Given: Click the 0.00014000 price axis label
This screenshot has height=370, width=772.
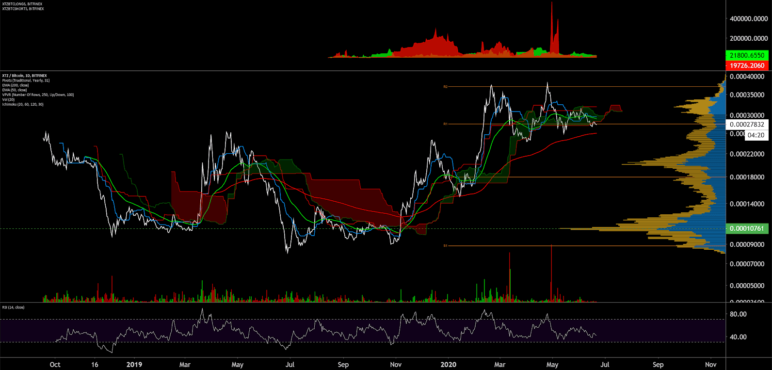Looking at the screenshot, I should coord(747,204).
